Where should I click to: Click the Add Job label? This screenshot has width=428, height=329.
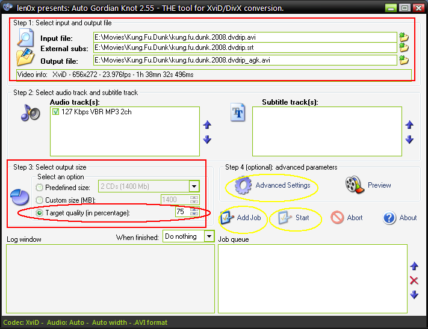coord(249,218)
